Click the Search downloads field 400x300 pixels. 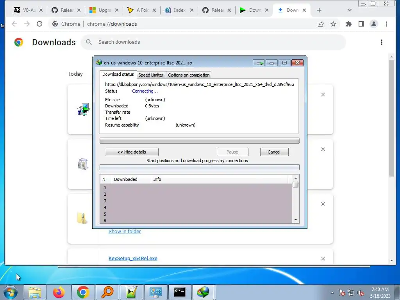213,42
